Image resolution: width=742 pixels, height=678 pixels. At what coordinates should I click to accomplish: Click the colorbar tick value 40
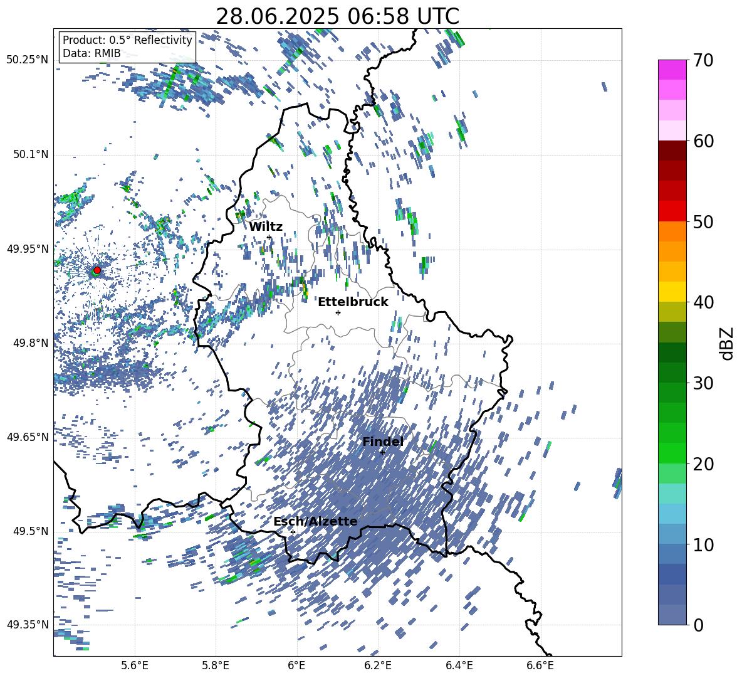point(703,302)
